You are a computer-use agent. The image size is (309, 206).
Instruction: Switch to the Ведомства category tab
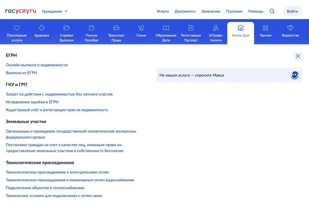290,32
